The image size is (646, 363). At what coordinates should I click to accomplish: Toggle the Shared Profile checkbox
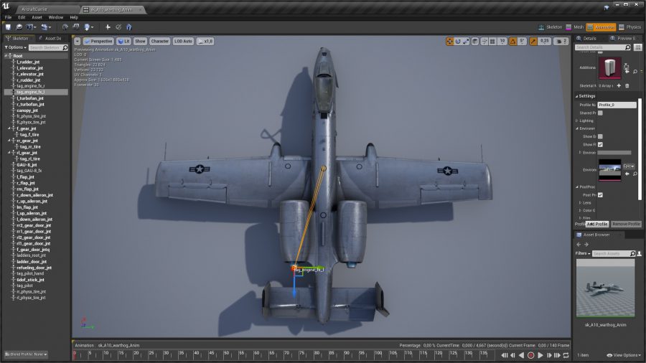pos(600,113)
